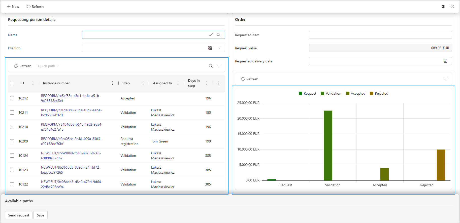Confirm the Name field with the checkmark icon
The image size is (460, 223).
(211, 35)
